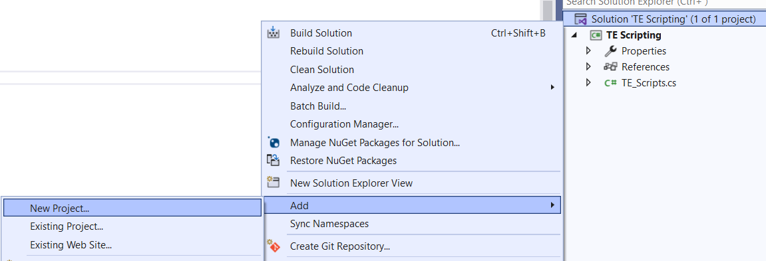This screenshot has height=261, width=766.
Task: Select Existing Project menu entry
Action: point(132,226)
